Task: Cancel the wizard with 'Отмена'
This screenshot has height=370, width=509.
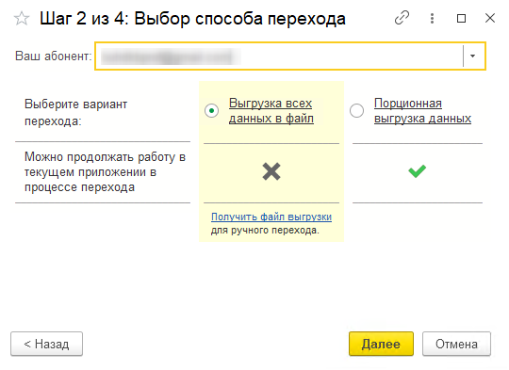Action: 456,344
